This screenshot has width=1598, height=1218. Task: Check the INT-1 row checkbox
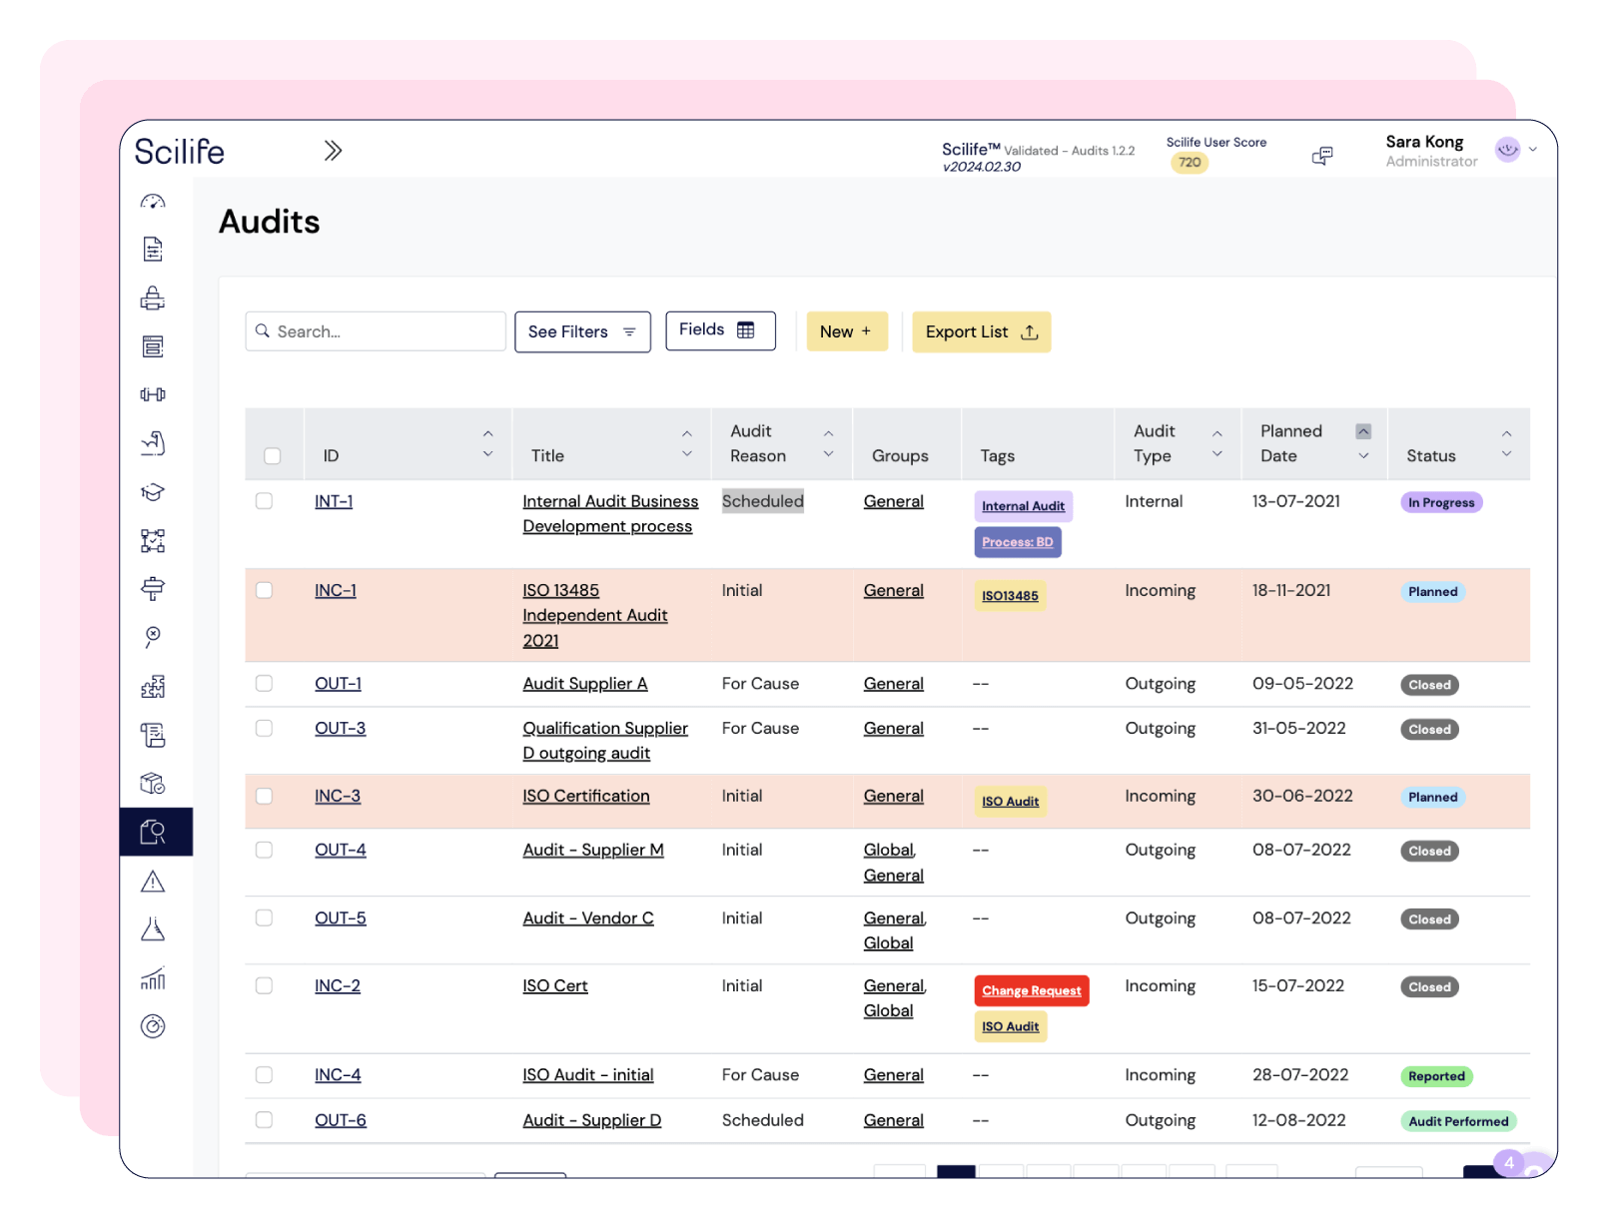(x=264, y=501)
